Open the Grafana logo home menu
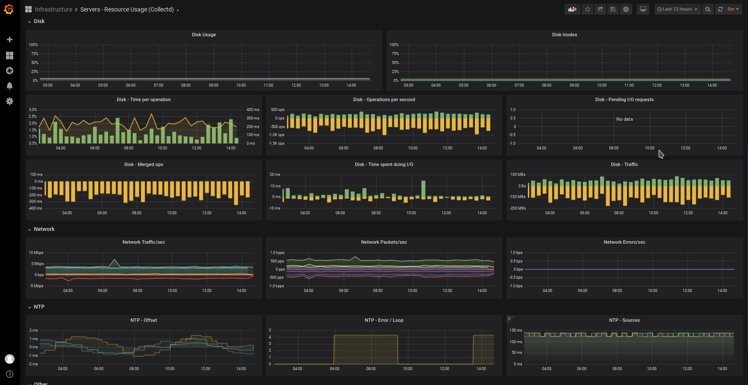The image size is (748, 385). tap(9, 9)
